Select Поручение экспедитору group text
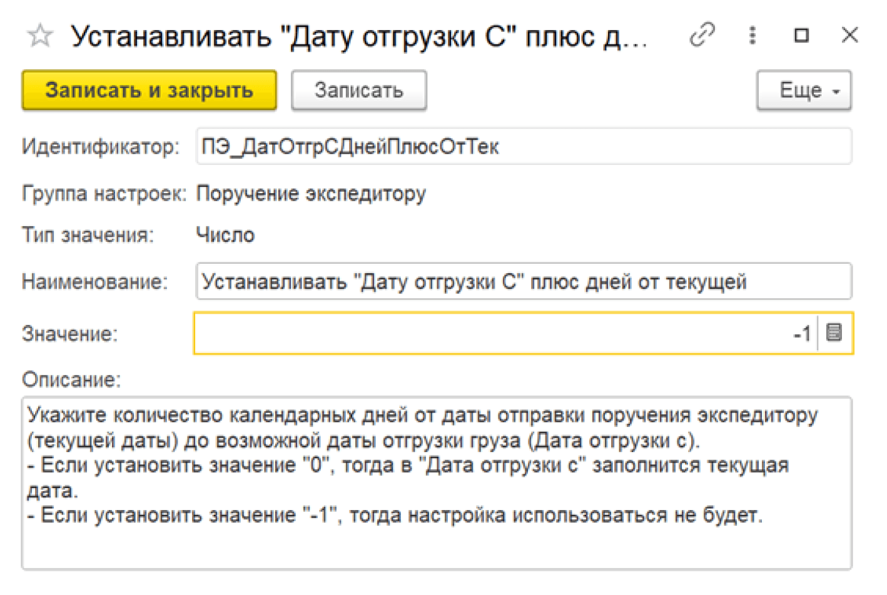The width and height of the screenshot is (887, 595). pyautogui.click(x=311, y=194)
